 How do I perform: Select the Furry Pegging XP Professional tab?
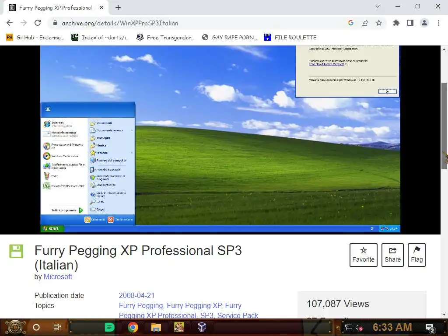pyautogui.click(x=56, y=8)
